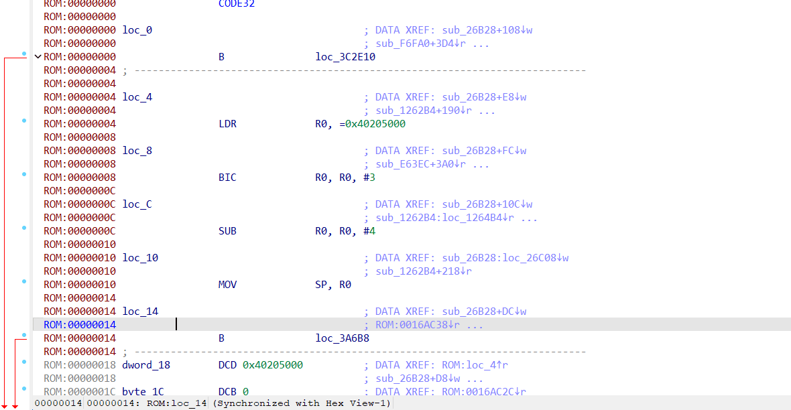Collapse the chevron beside ROM:00000000 B instruction
The height and width of the screenshot is (410, 791).
click(38, 57)
